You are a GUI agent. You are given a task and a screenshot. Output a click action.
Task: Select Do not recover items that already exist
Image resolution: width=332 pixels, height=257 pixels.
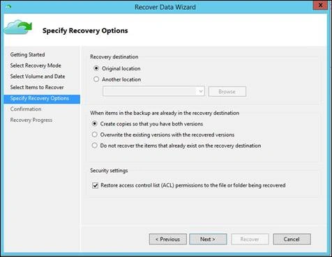(94, 146)
